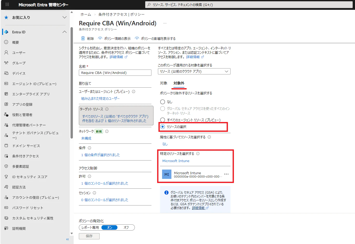355x244 pixels.
Task: Open the ellipsis menu next to policy title
Action: (165, 23)
